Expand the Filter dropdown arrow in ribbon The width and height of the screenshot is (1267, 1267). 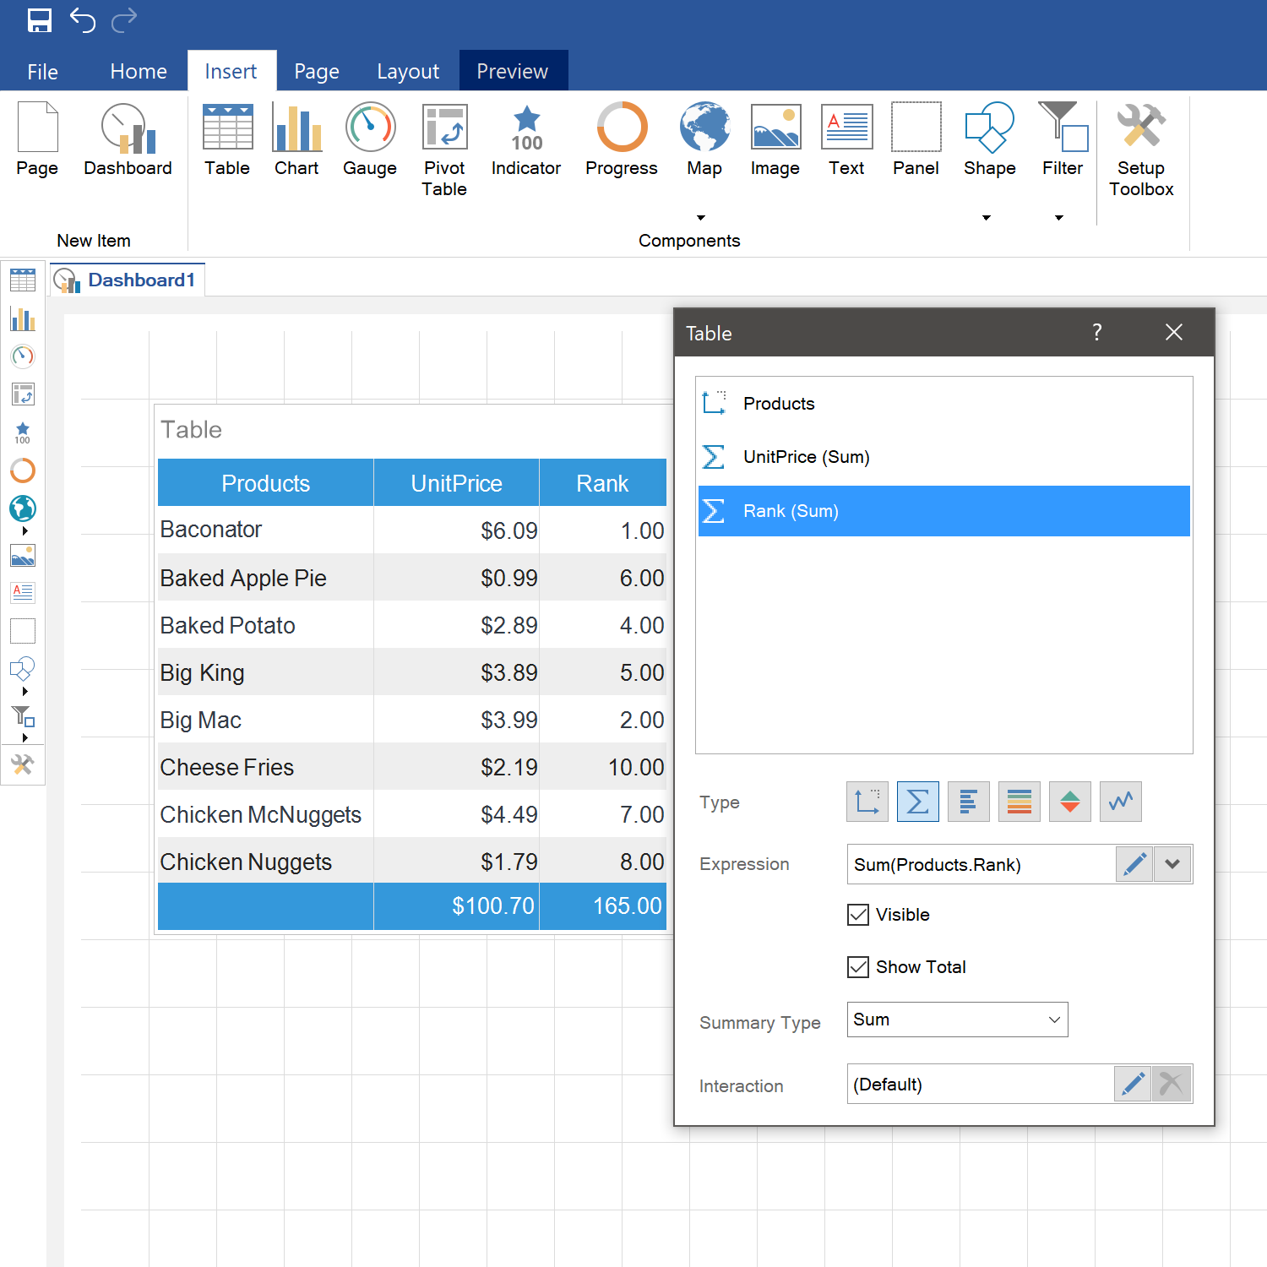coord(1059,218)
